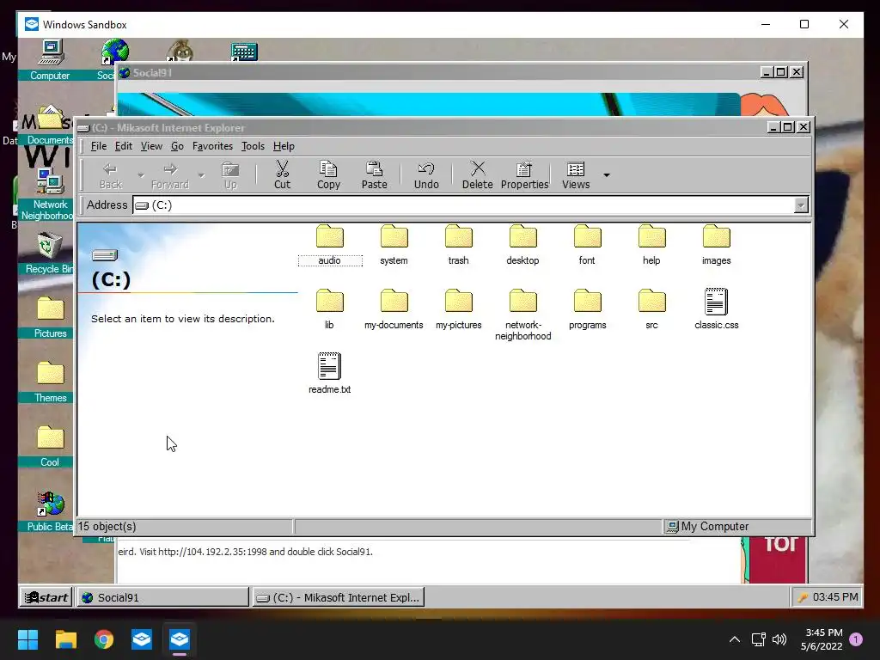Click the keyboard desktop icon
Image resolution: width=880 pixels, height=660 pixels.
[244, 52]
